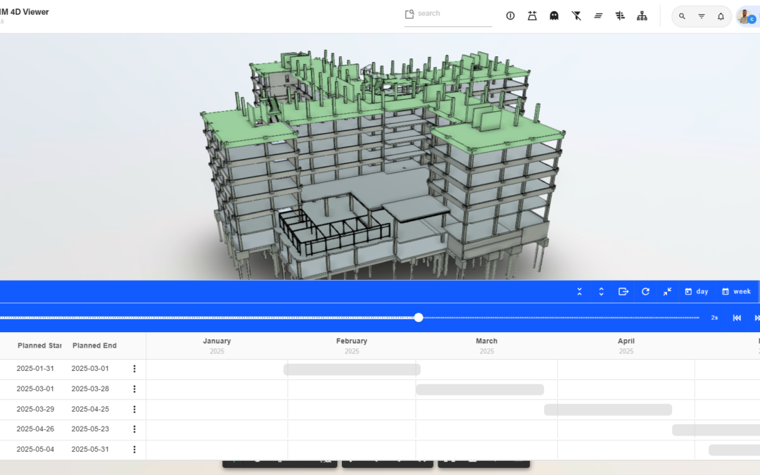Click the Planned Start column header
Screen dimensions: 760x475
[x=39, y=346]
